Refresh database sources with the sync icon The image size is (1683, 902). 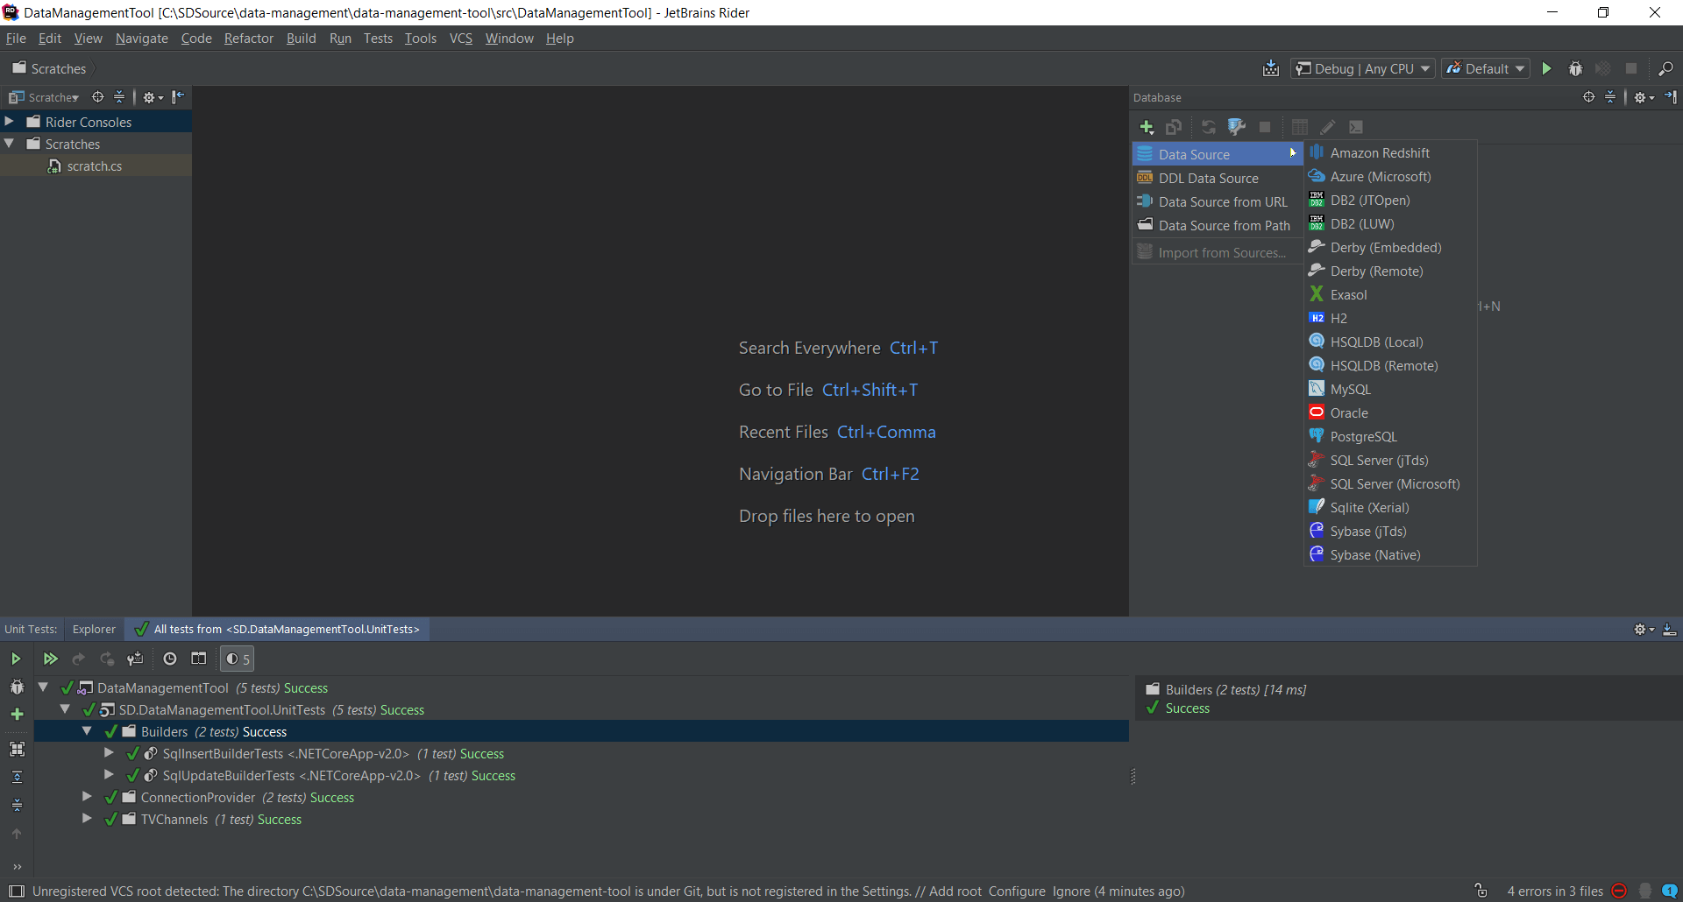pyautogui.click(x=1208, y=127)
